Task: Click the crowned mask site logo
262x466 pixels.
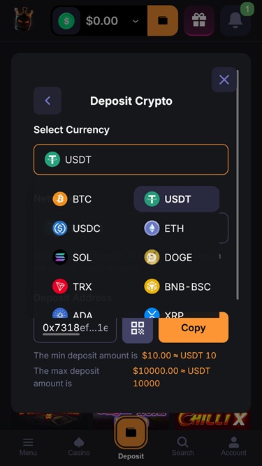Action: (24, 20)
